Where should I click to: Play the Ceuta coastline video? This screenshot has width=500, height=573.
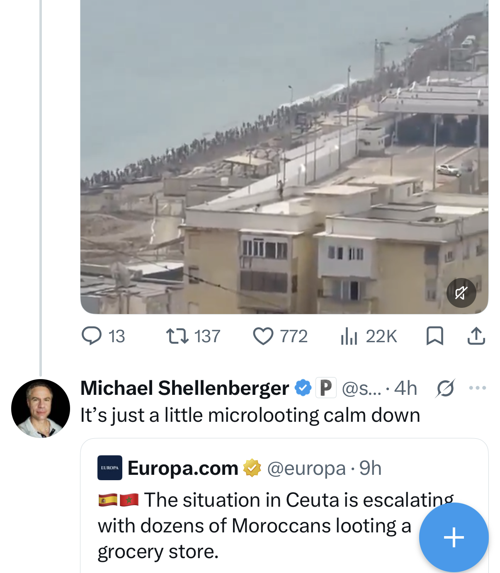point(284,157)
